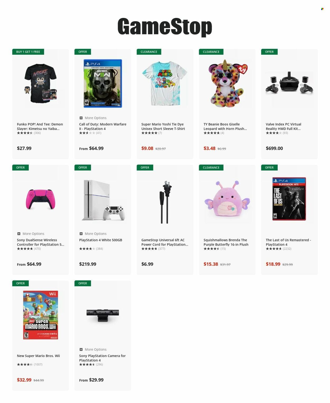Click CLEARANCE badge on Super Mario T-Shirt
Viewport: 330px width, 403px height.
click(x=149, y=52)
